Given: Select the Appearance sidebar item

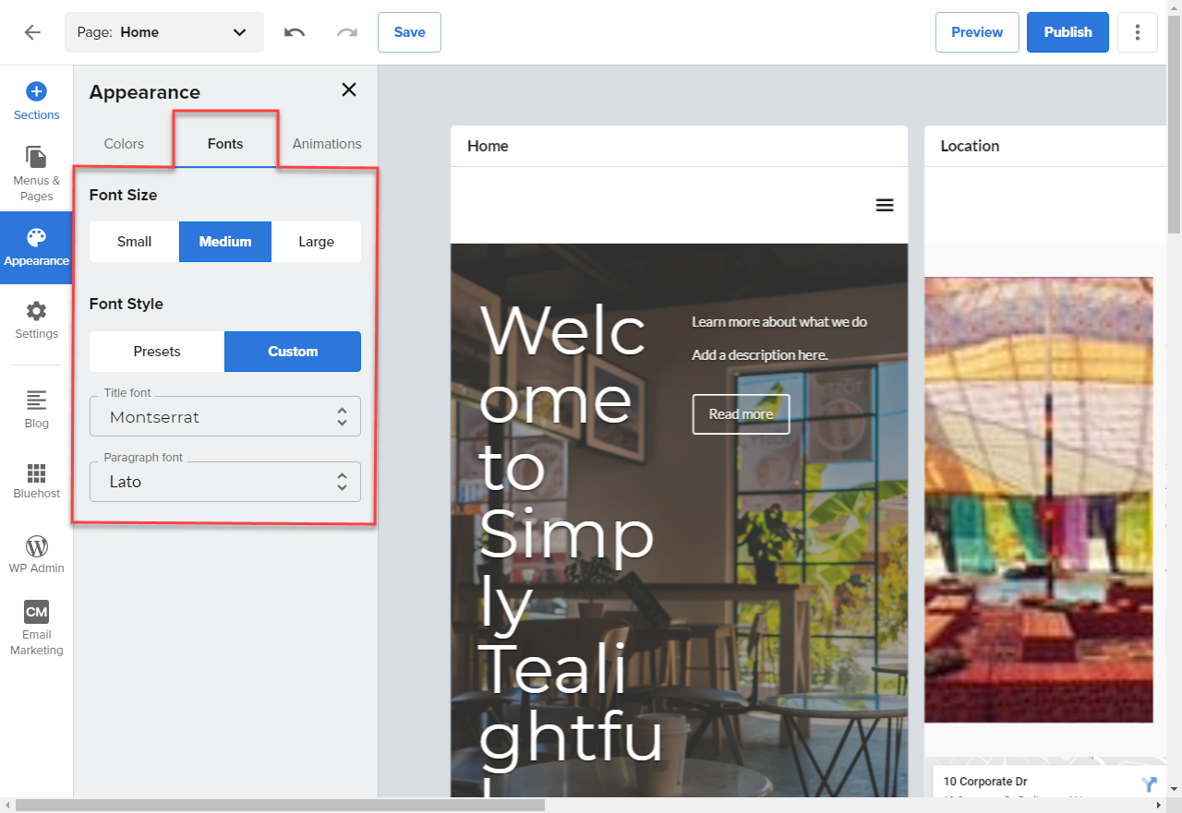Looking at the screenshot, I should (x=36, y=248).
